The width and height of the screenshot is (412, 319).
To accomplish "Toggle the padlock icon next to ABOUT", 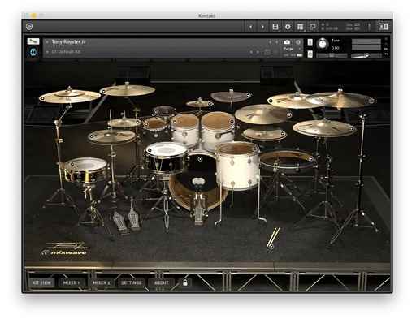I will (x=185, y=282).
